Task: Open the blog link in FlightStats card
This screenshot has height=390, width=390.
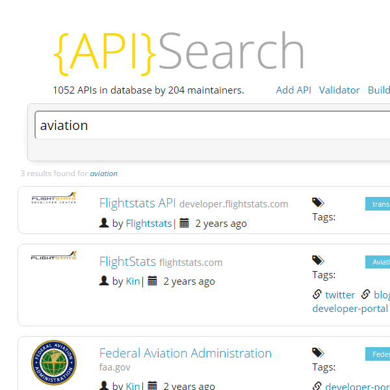Action: 382,294
